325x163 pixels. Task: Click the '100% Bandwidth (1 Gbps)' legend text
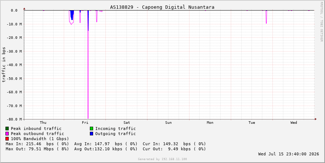click(x=40, y=139)
